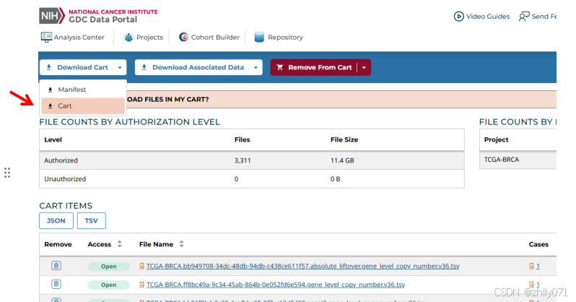The image size is (576, 302).
Task: Open the TCGA-BRCA.ff8bc49a gene_level_copy_number file link
Action: coord(276,285)
